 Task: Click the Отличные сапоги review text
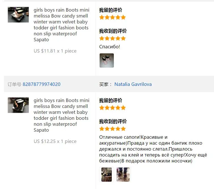coord(153,149)
